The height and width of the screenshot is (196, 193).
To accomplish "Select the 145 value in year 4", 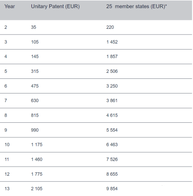I will pyautogui.click(x=35, y=56).
